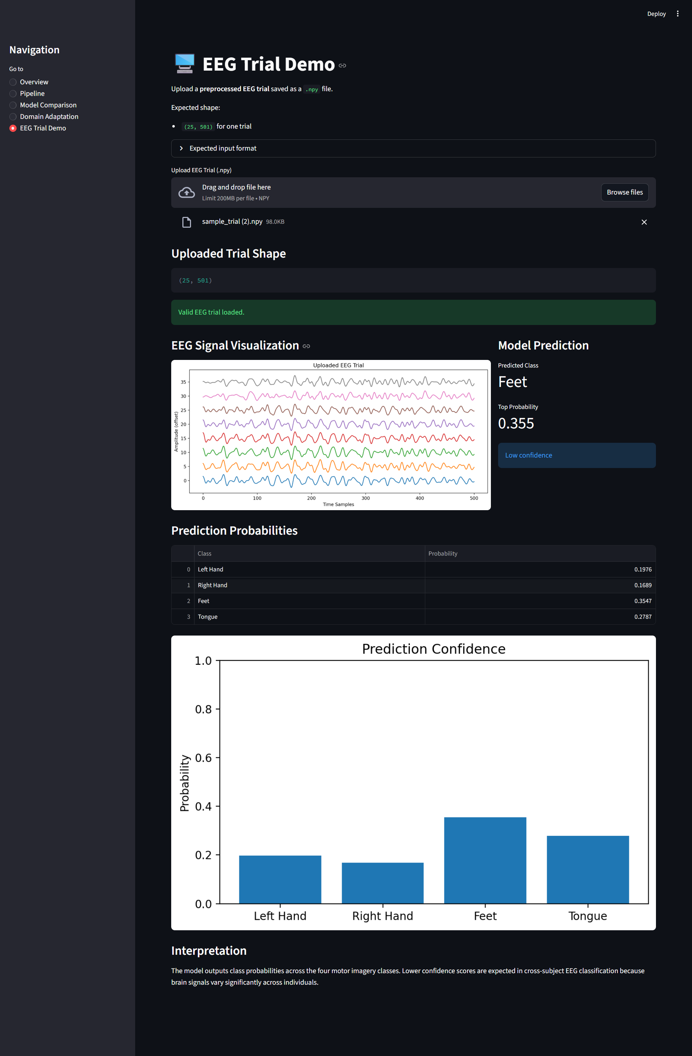Viewport: 692px width, 1056px height.
Task: Click the Uploaded Trial Shape heading
Action: tap(228, 253)
